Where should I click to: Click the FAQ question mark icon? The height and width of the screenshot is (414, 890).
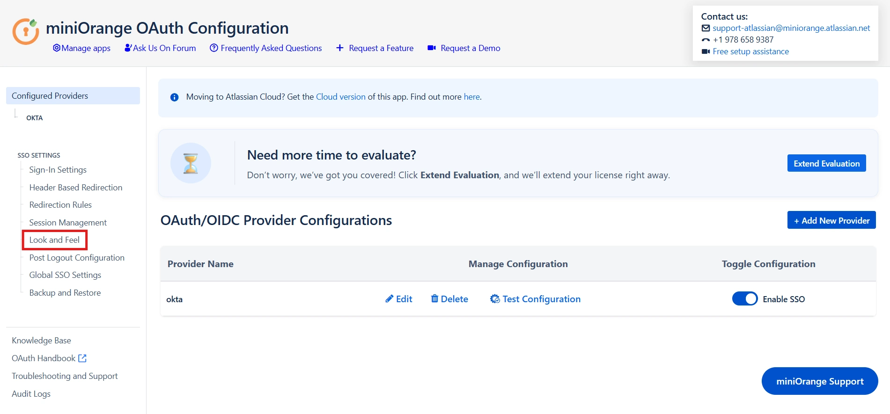214,48
